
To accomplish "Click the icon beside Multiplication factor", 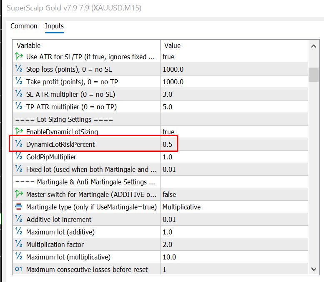I will [x=19, y=244].
